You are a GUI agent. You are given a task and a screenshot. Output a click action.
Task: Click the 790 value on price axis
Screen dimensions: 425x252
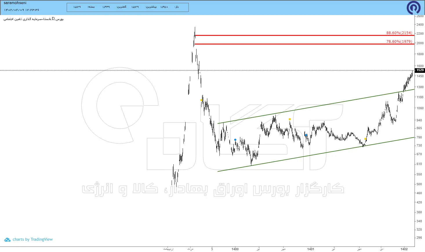point(419,137)
